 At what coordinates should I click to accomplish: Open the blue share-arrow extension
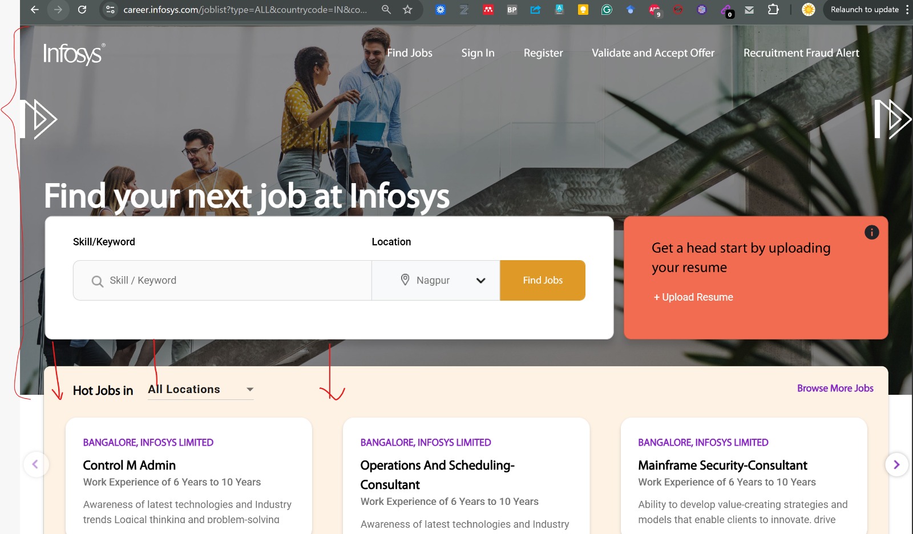pyautogui.click(x=535, y=10)
